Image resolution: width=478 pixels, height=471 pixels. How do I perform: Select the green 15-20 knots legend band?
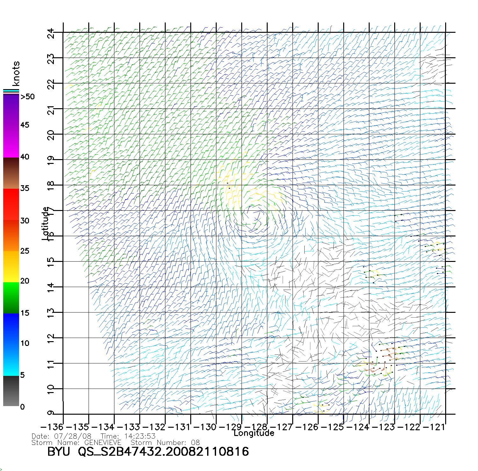click(11, 298)
